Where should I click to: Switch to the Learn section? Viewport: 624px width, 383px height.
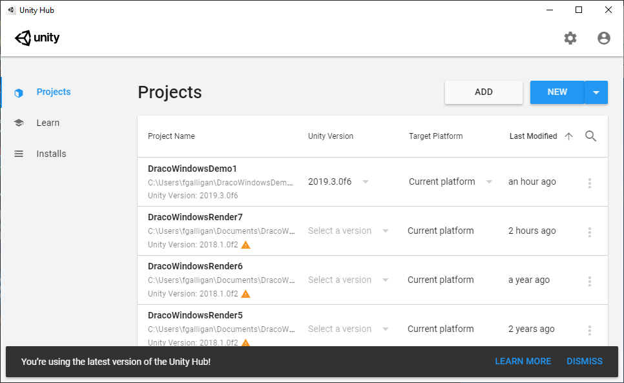click(x=48, y=123)
